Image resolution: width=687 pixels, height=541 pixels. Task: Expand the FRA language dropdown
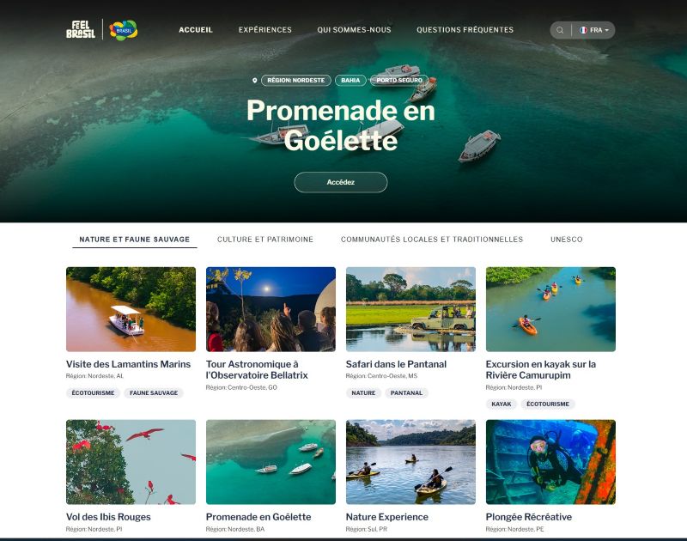(x=594, y=30)
